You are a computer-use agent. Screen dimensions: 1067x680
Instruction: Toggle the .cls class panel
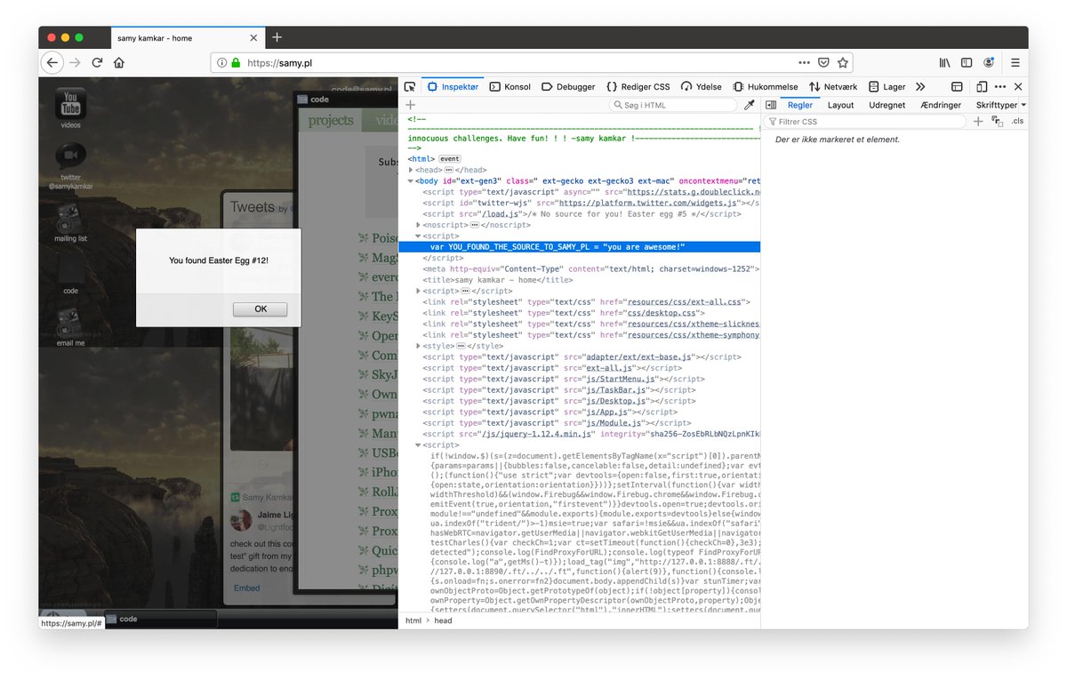[x=1018, y=122]
